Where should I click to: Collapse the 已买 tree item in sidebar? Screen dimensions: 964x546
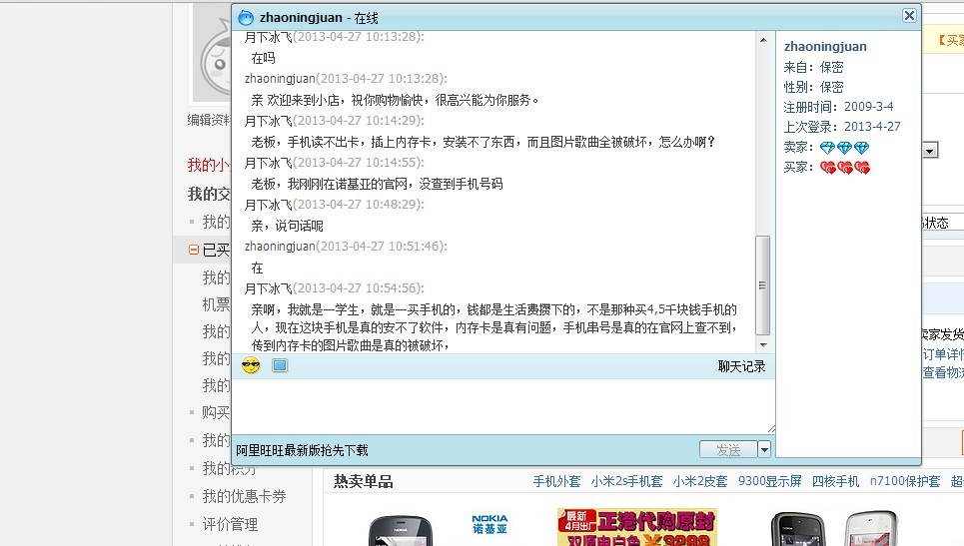coord(194,250)
